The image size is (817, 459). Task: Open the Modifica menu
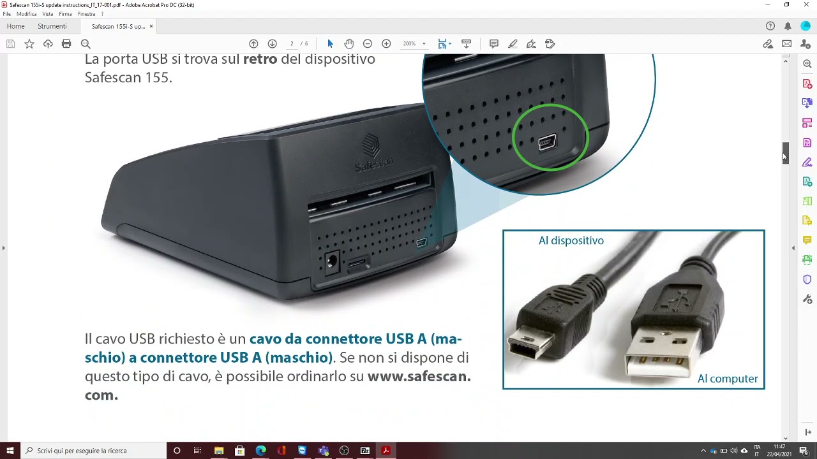[26, 14]
